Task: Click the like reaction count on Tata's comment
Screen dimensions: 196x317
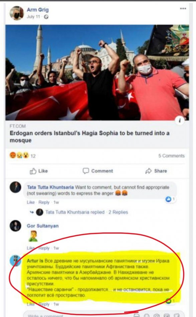Action: pos(170,199)
